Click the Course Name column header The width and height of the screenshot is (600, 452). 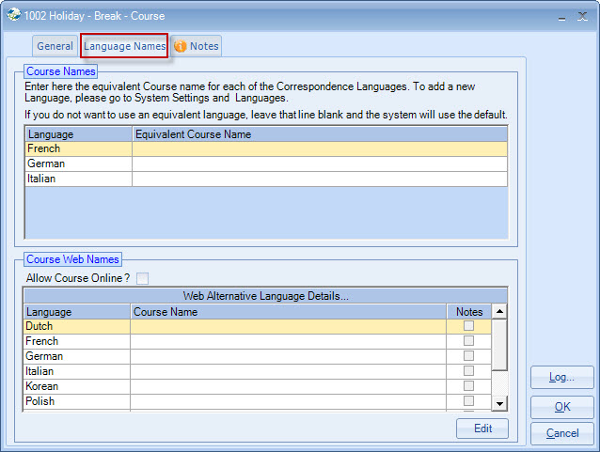[x=288, y=312]
